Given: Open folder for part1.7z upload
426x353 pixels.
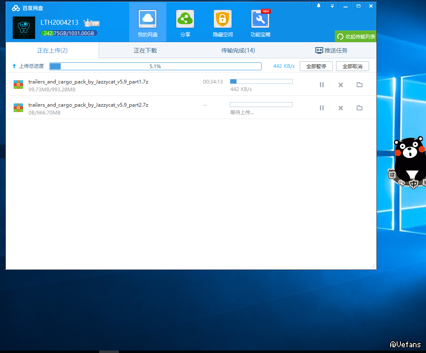Looking at the screenshot, I should tap(360, 85).
